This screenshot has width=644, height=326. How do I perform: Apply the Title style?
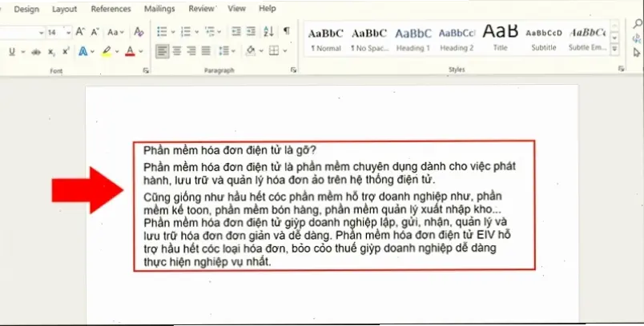501,39
